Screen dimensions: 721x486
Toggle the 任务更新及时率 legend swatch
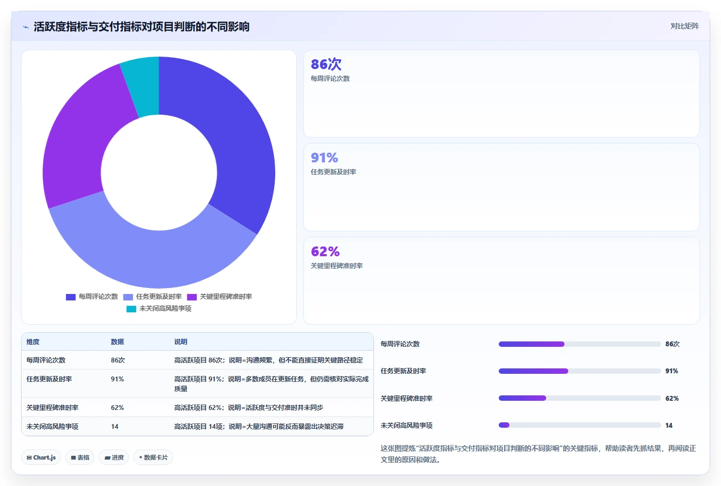pos(128,297)
